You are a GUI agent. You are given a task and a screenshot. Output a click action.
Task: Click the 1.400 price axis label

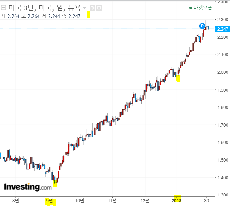pos(222,178)
